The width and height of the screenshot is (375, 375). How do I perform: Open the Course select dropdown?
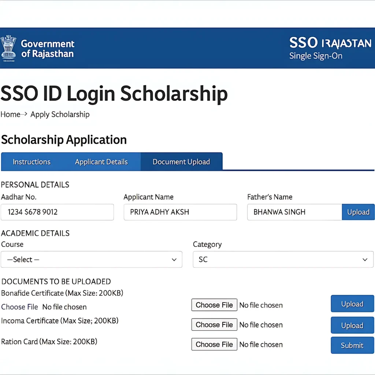click(92, 260)
